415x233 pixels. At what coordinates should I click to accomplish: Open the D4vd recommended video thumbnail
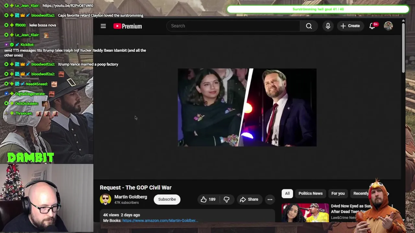305,213
